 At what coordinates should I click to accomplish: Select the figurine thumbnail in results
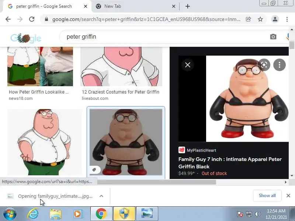tap(126, 142)
